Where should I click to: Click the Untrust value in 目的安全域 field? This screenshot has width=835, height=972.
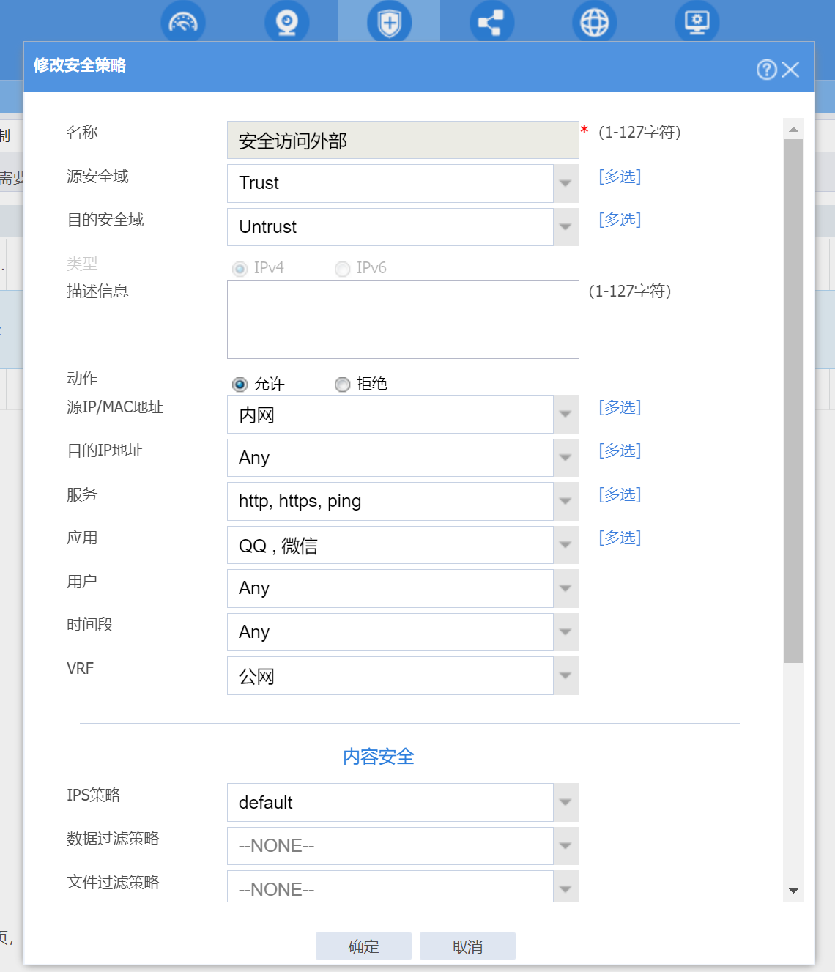pyautogui.click(x=267, y=227)
